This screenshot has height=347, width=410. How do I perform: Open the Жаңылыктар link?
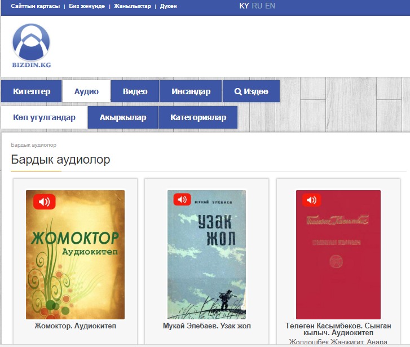(132, 6)
